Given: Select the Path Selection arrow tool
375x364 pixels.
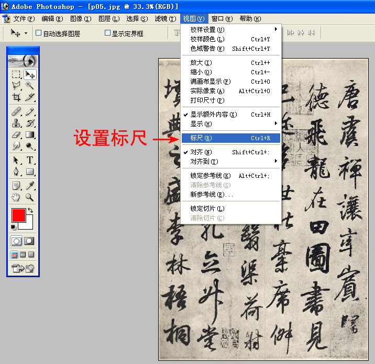Looking at the screenshot, I should tap(16, 160).
